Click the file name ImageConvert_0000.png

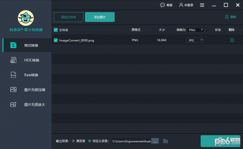click(x=77, y=40)
